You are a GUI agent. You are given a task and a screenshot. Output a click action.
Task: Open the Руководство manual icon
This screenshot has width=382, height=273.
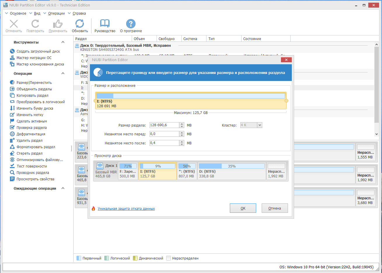coord(105,24)
